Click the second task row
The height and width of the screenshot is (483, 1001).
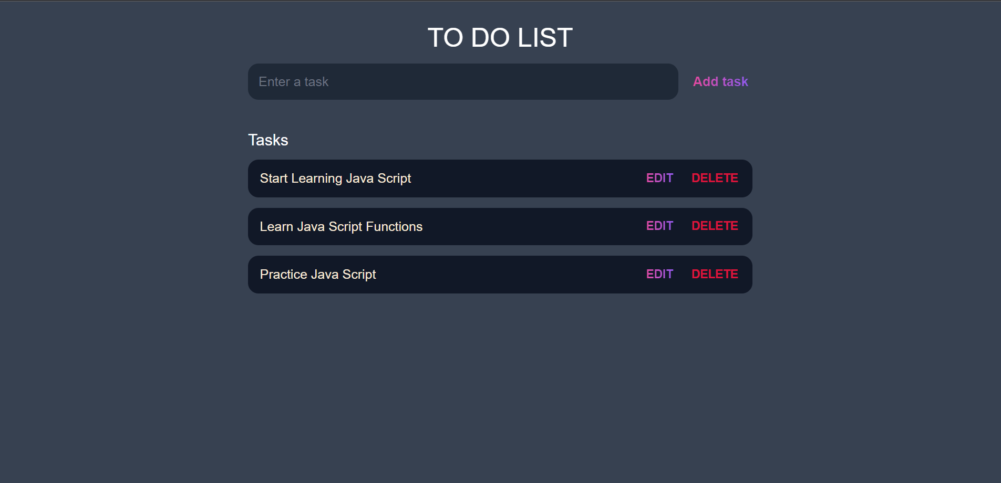499,226
